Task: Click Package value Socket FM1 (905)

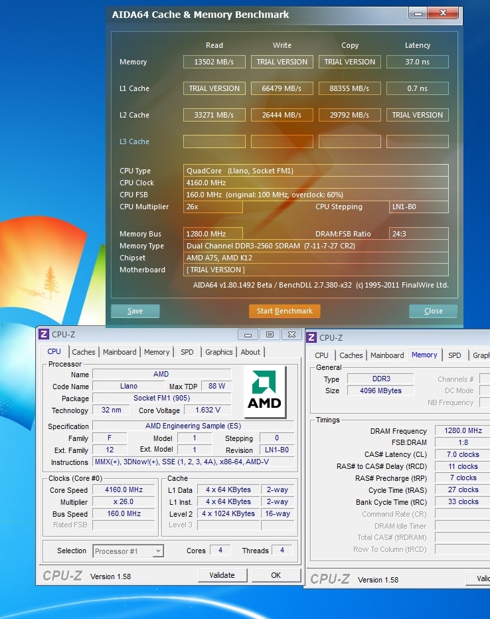Action: click(162, 398)
